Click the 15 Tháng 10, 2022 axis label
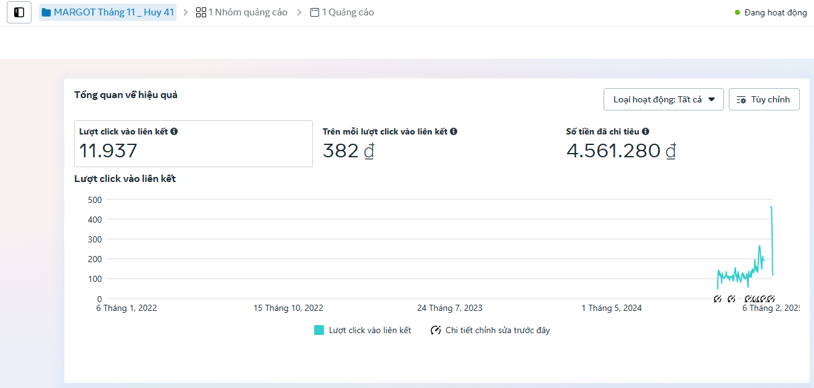The image size is (814, 388). [288, 308]
